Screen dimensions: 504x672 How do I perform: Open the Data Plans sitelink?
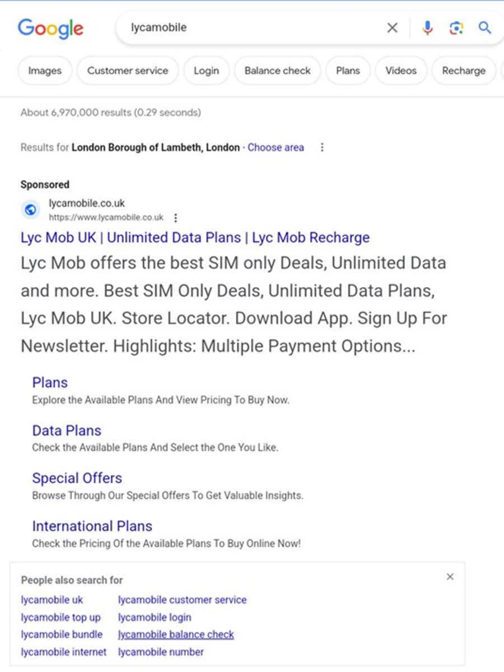[x=66, y=430]
